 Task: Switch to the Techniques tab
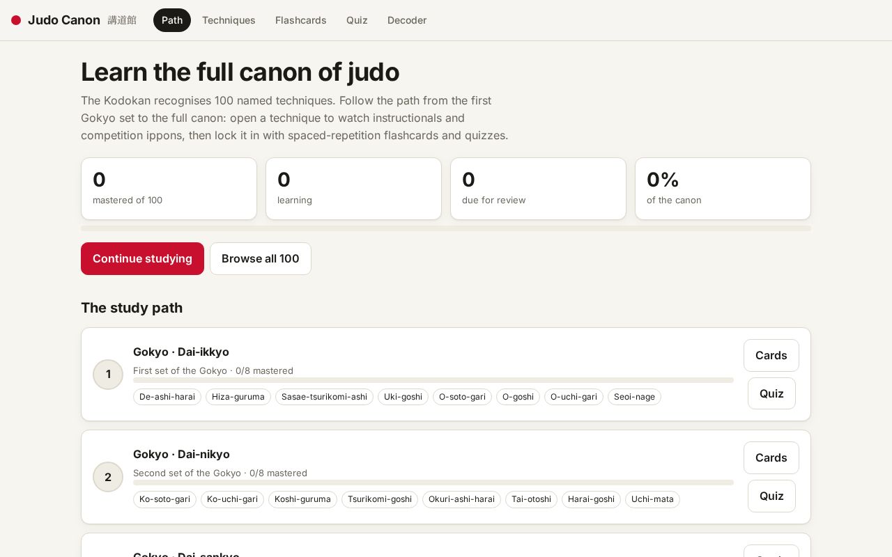(x=229, y=20)
